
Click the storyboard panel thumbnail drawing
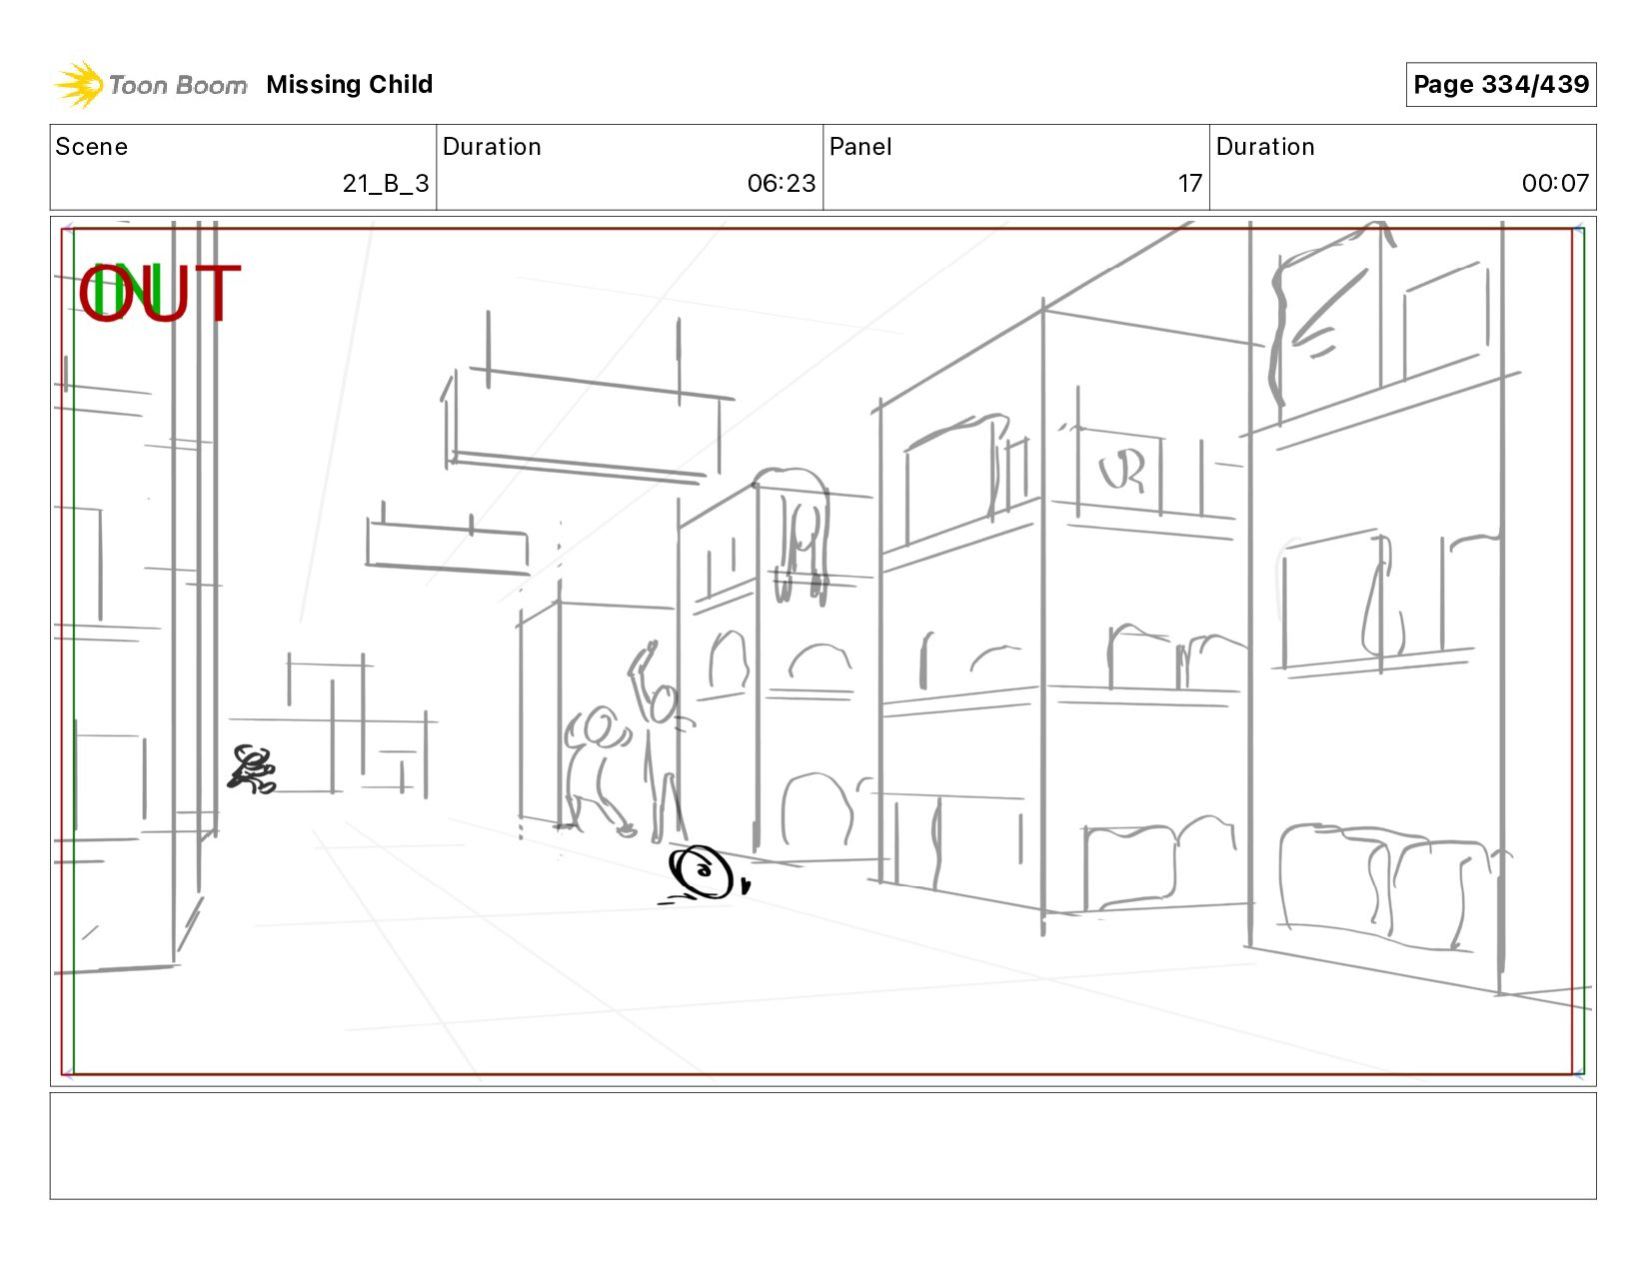824,651
